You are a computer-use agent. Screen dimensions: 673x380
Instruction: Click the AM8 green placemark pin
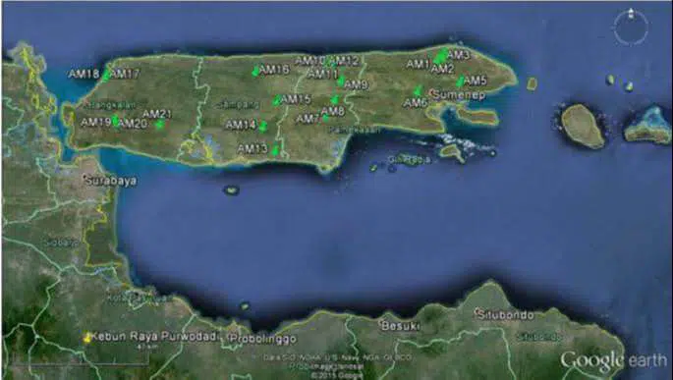334,100
